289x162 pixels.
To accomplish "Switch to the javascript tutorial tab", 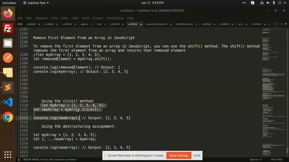I will (x=157, y=24).
